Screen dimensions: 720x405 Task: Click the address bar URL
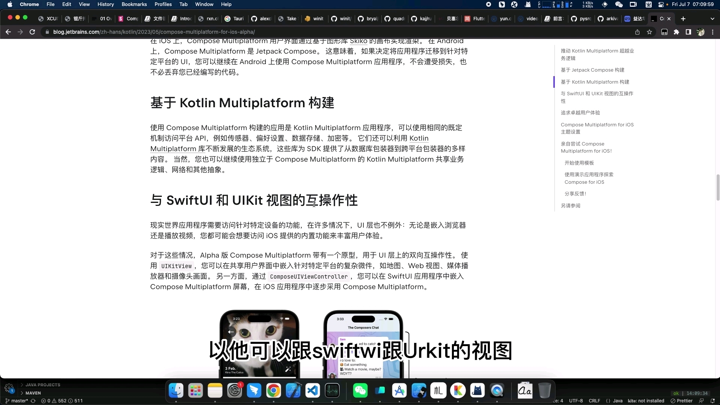pos(154,32)
